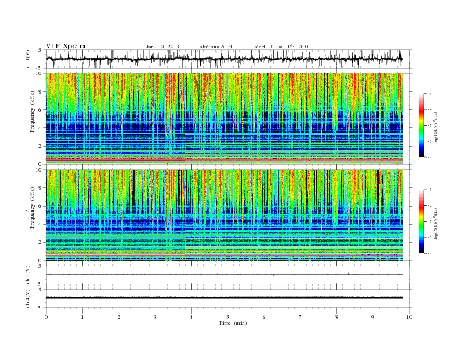Click the ch.1 color bar beside upper spectrogram
This screenshot has height=356, width=461.
point(421,125)
